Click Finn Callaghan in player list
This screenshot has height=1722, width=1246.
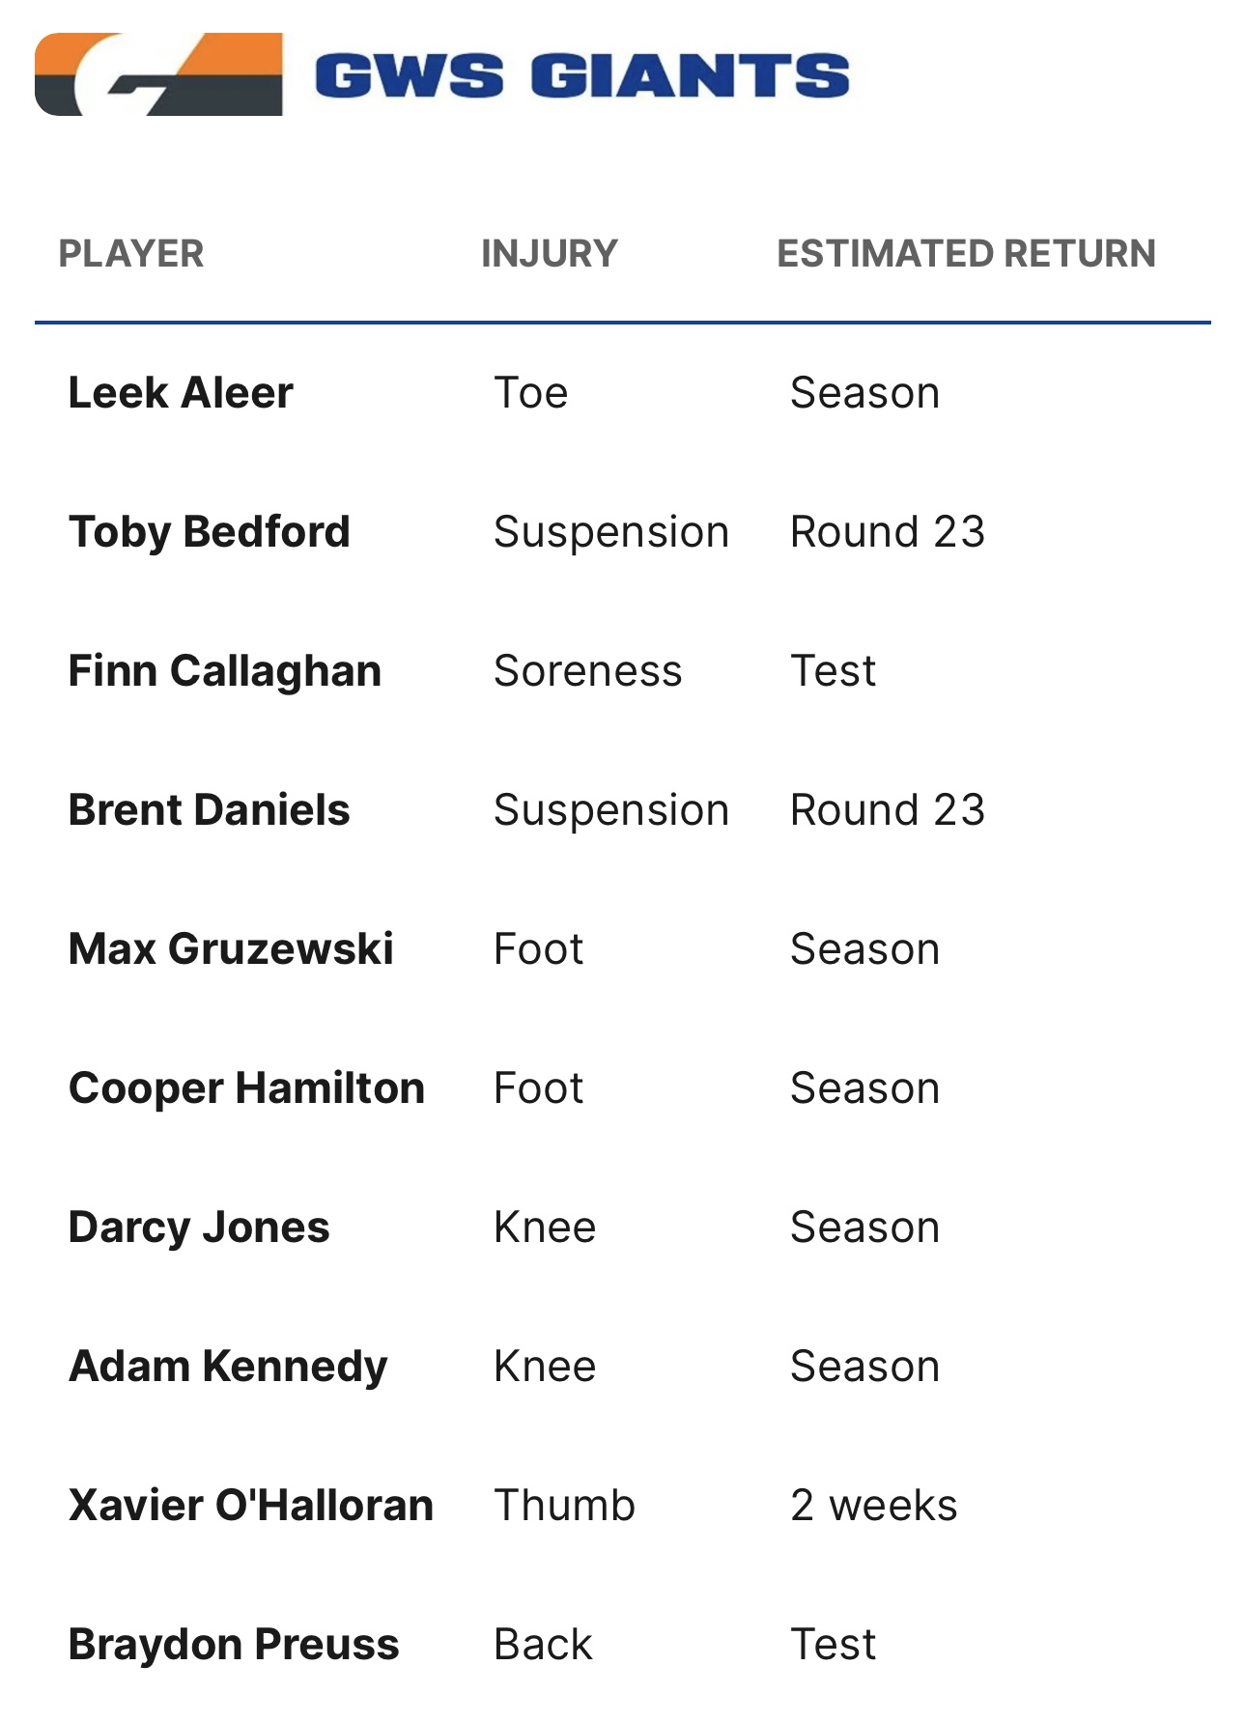[225, 671]
